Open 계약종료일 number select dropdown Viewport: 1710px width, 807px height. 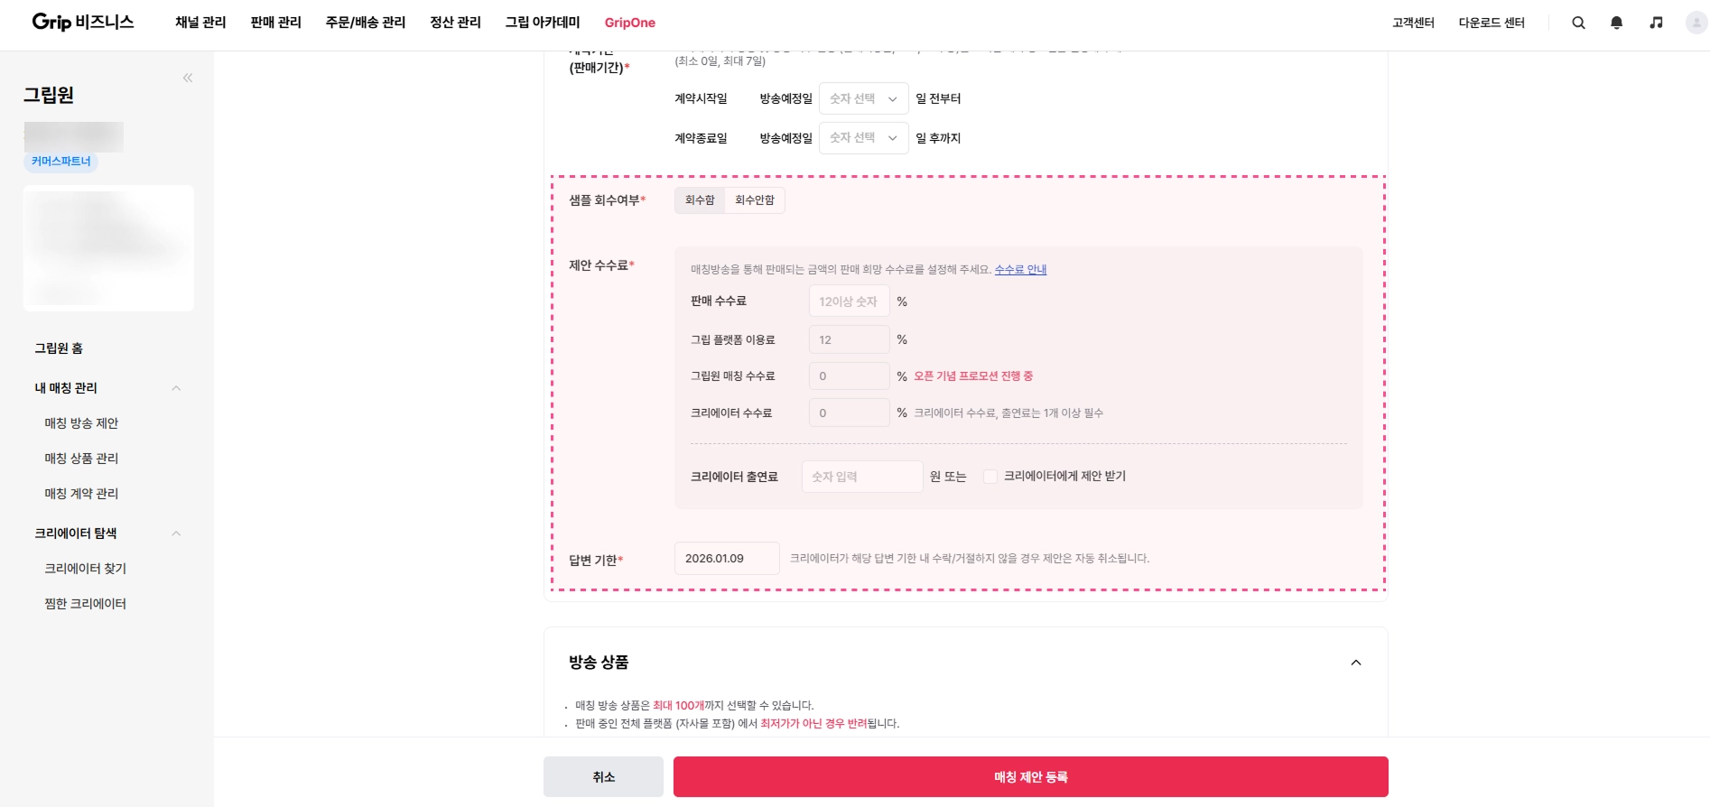[x=863, y=138]
